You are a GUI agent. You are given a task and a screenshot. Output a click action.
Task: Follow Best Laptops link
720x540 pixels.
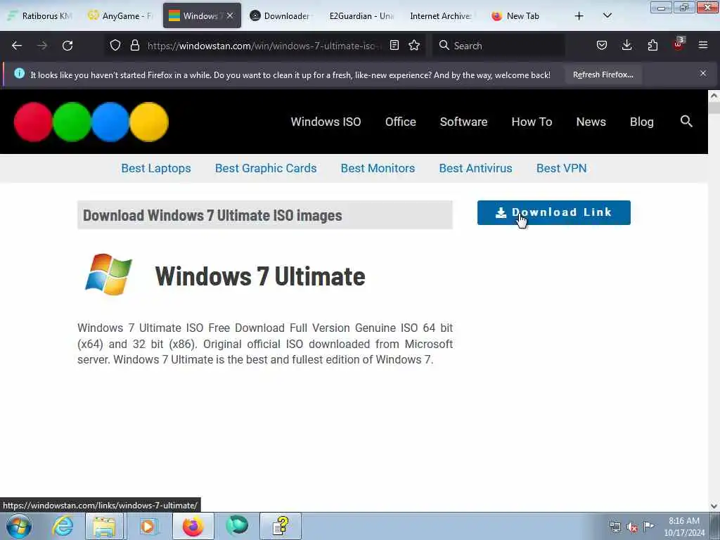pyautogui.click(x=155, y=169)
